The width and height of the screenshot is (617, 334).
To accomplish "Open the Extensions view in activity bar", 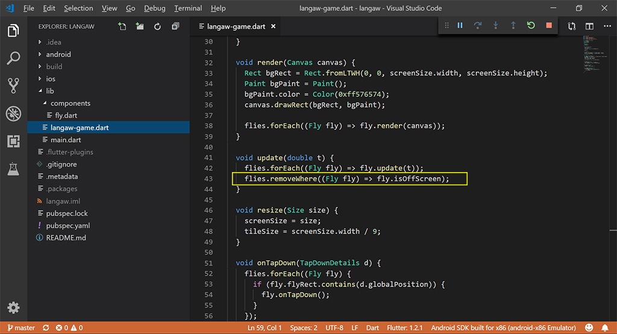I will [x=13, y=141].
